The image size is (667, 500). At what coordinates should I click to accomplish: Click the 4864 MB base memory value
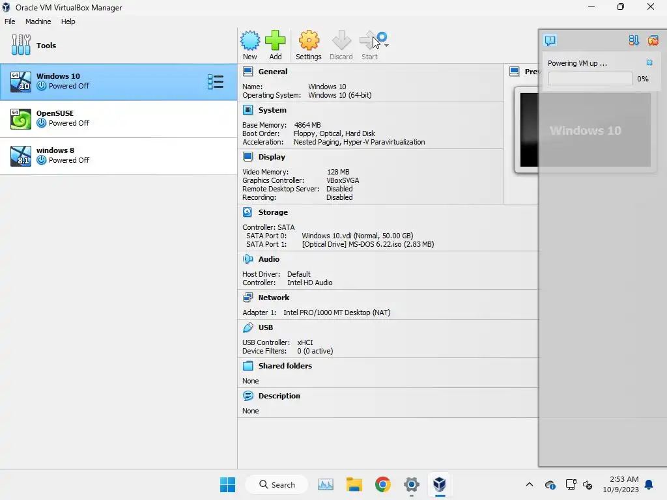click(x=307, y=125)
